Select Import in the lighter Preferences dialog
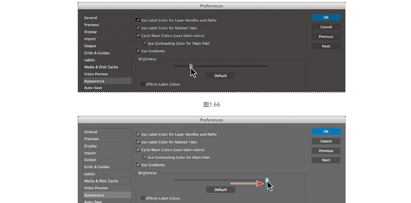The width and height of the screenshot is (411, 203). point(107,153)
